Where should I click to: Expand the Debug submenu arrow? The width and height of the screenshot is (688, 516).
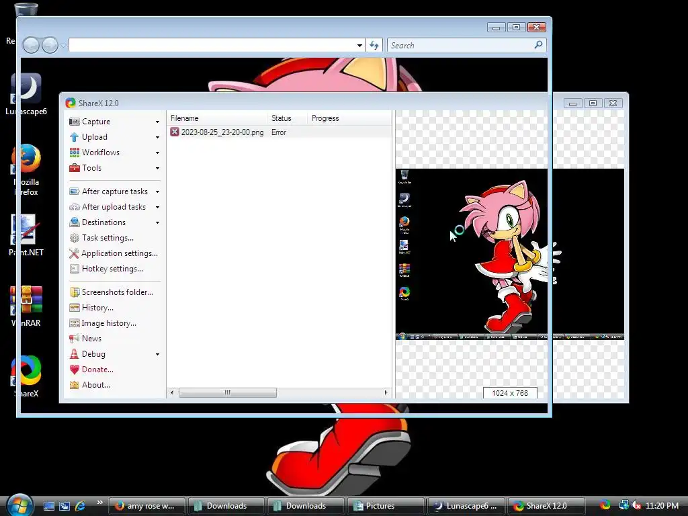click(157, 354)
